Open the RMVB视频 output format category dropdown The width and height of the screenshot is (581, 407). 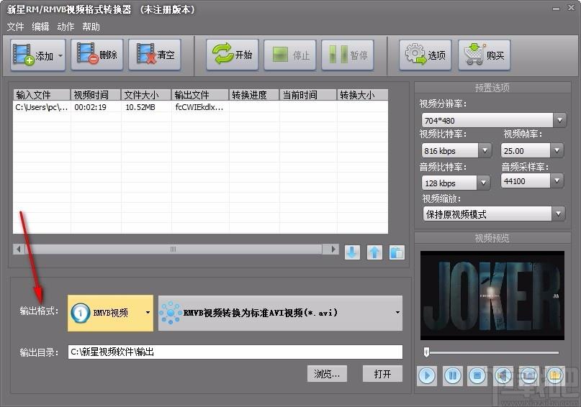[110, 313]
